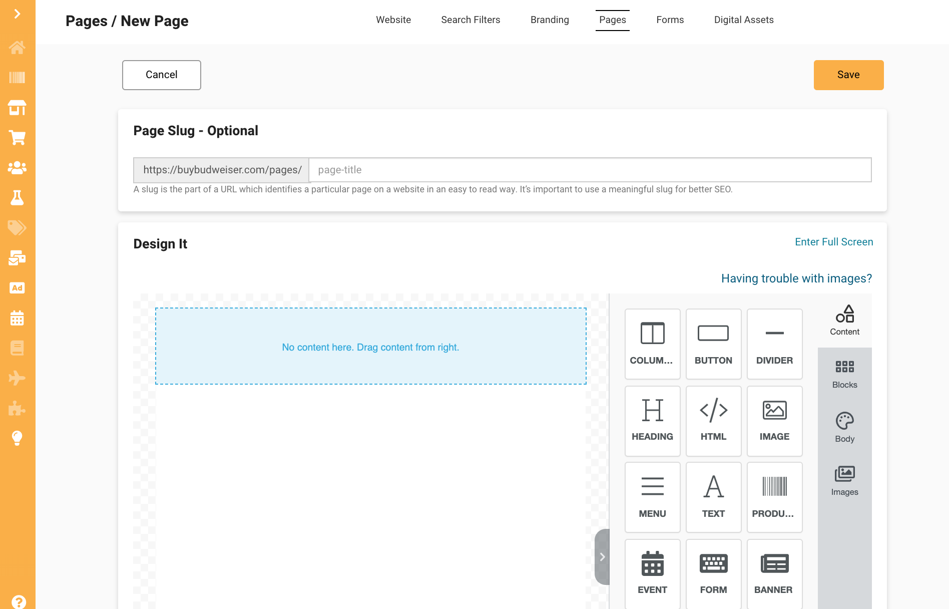Switch to the Forms tab
Viewport: 949px width, 609px height.
pyautogui.click(x=670, y=20)
